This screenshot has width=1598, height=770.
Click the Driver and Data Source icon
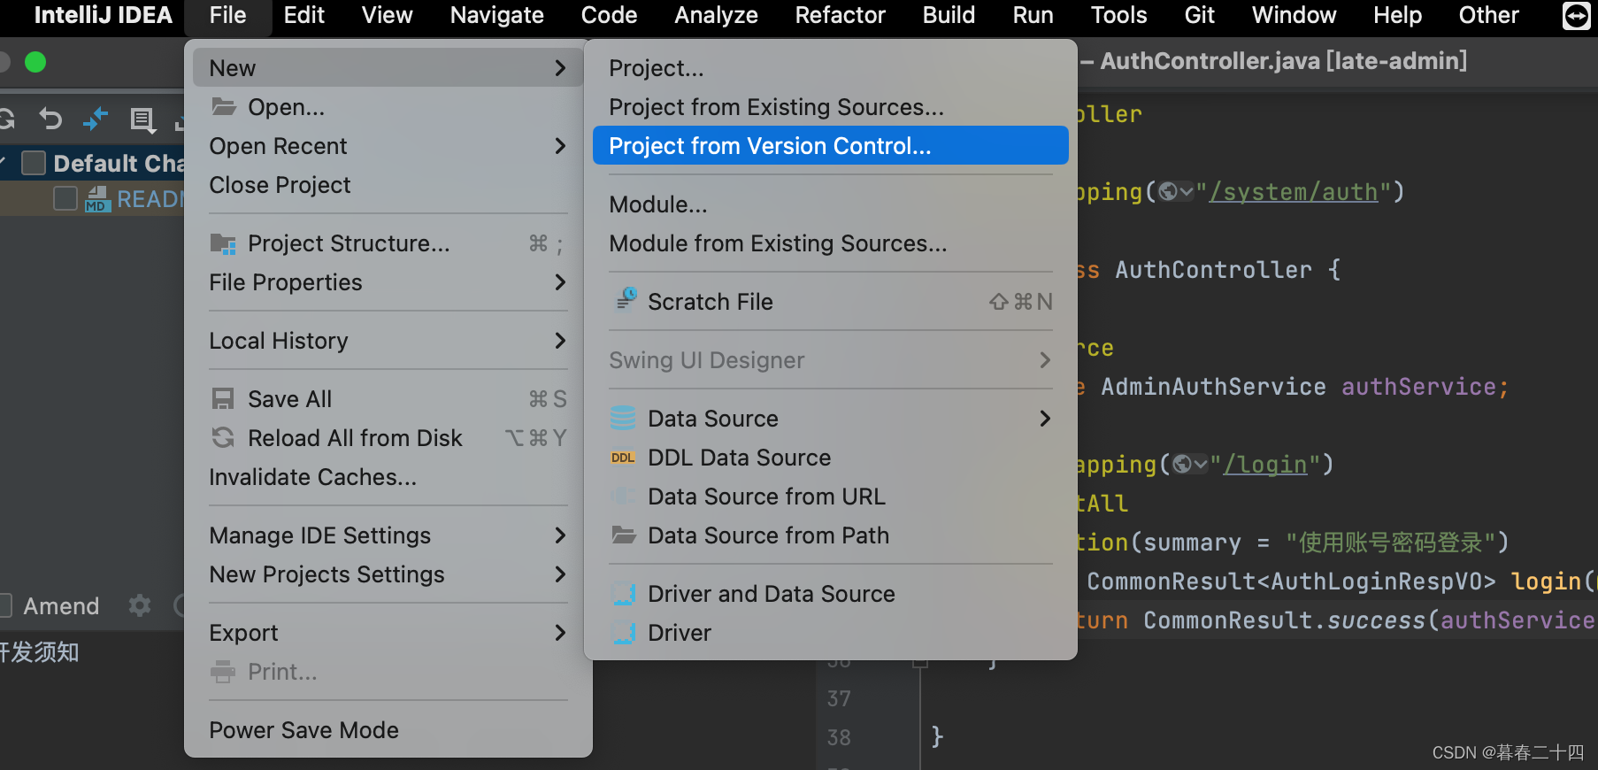tap(623, 593)
